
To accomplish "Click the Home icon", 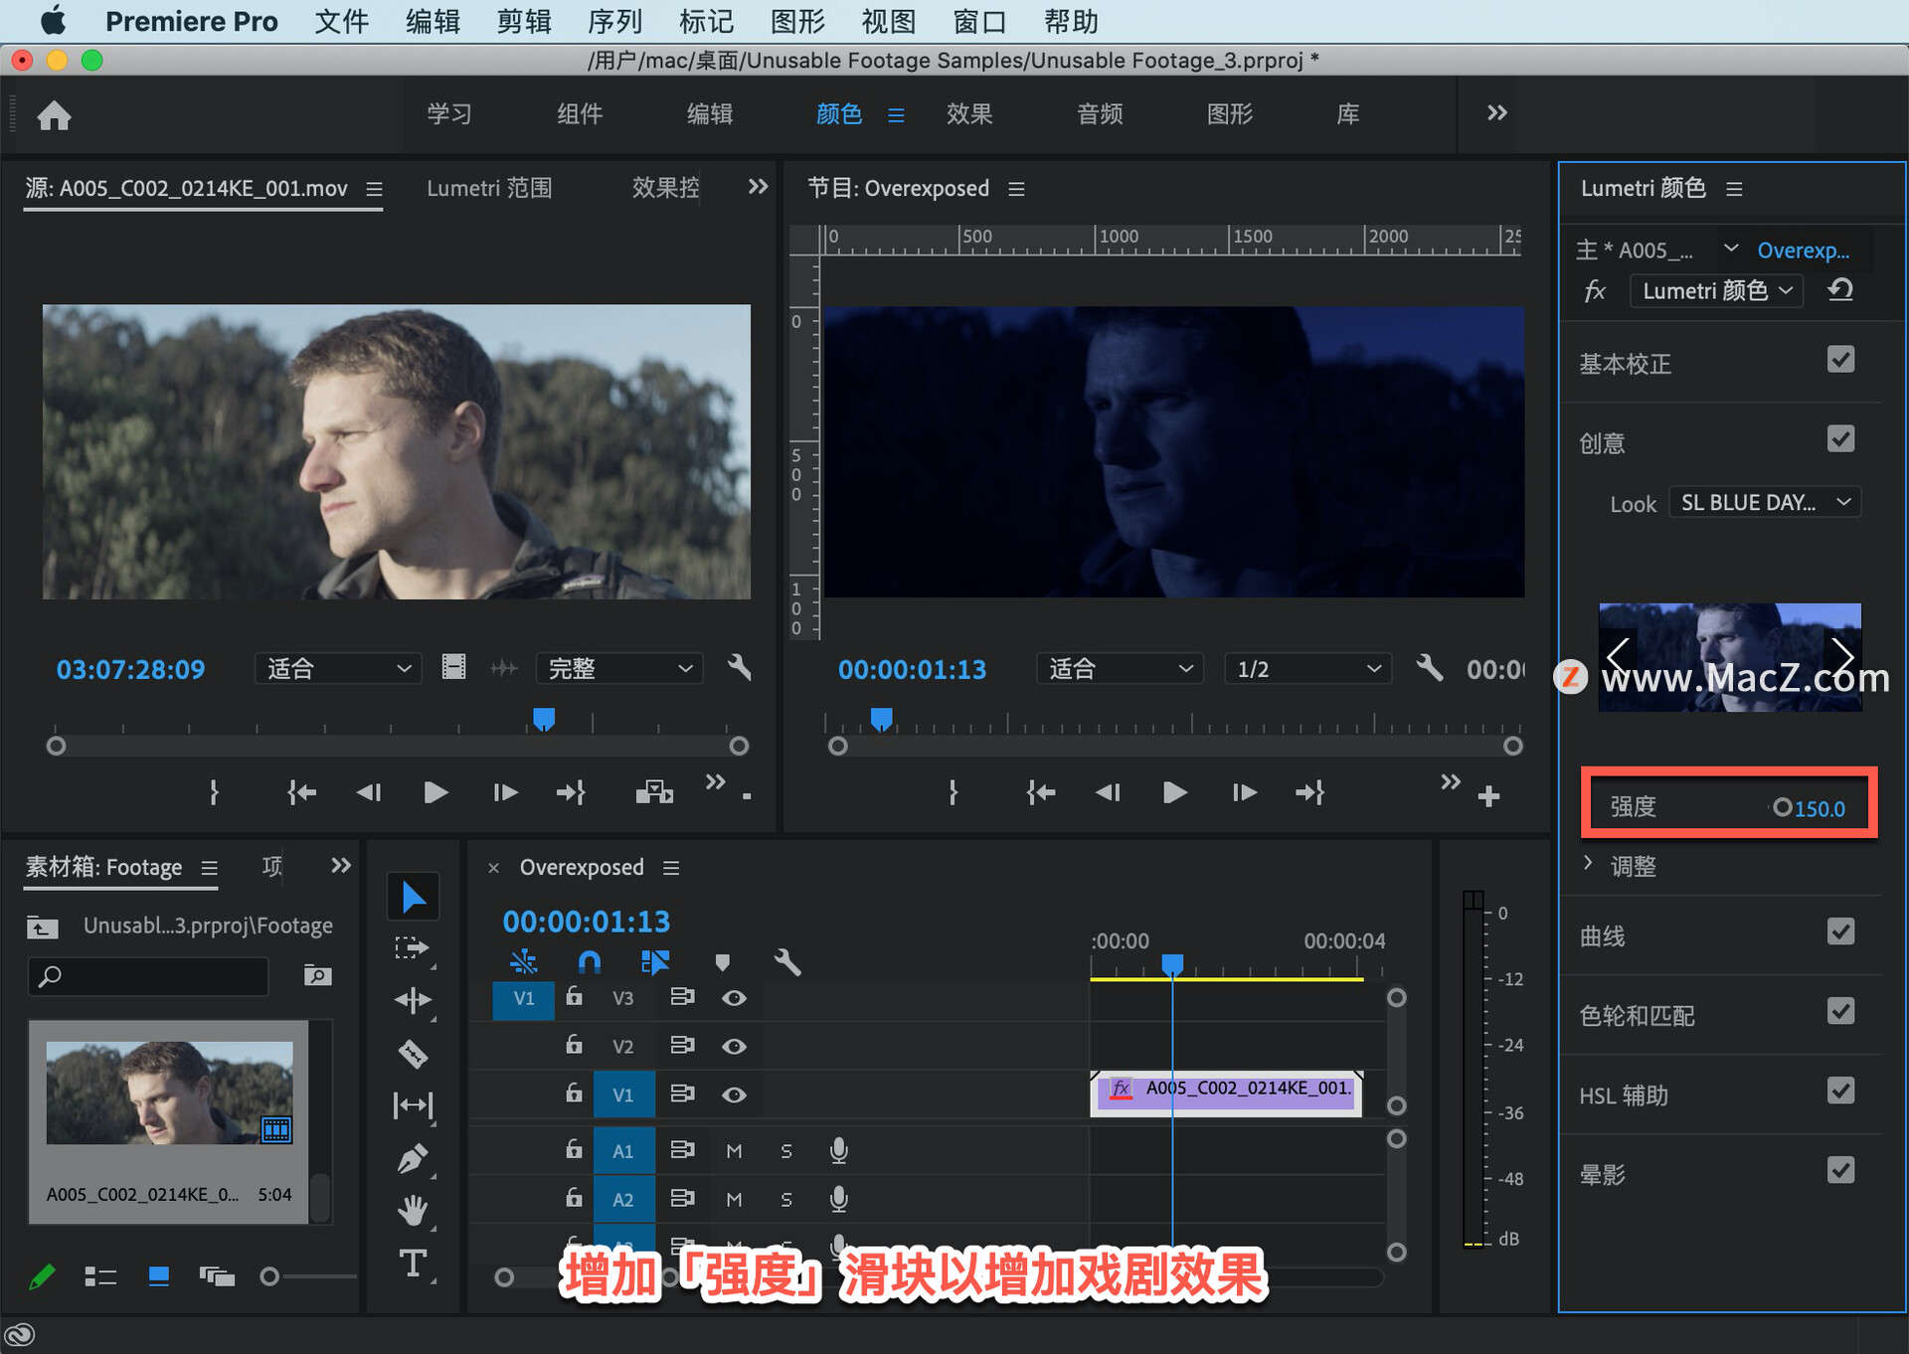I will pos(54,115).
